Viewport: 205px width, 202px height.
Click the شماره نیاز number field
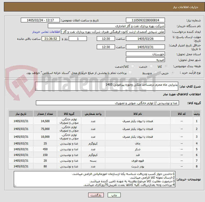point(145,20)
